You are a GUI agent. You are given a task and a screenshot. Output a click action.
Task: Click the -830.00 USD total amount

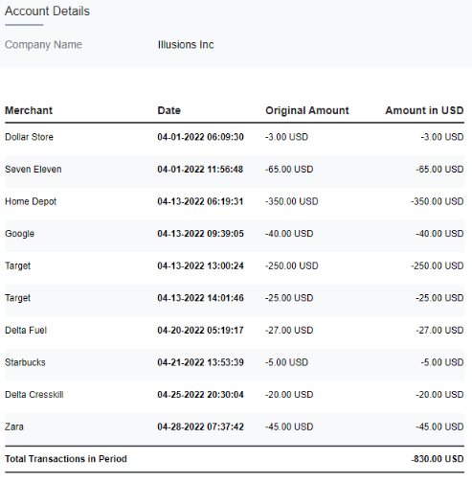coord(438,459)
